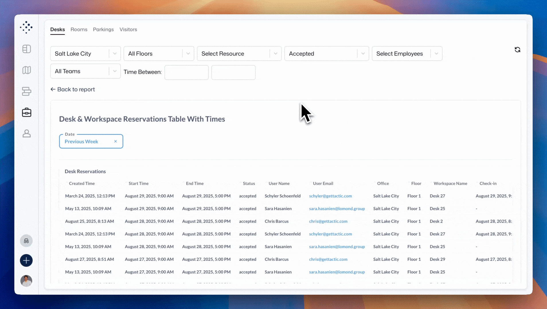The image size is (547, 309).
Task: Switch to the Rooms tab
Action: coord(79,29)
